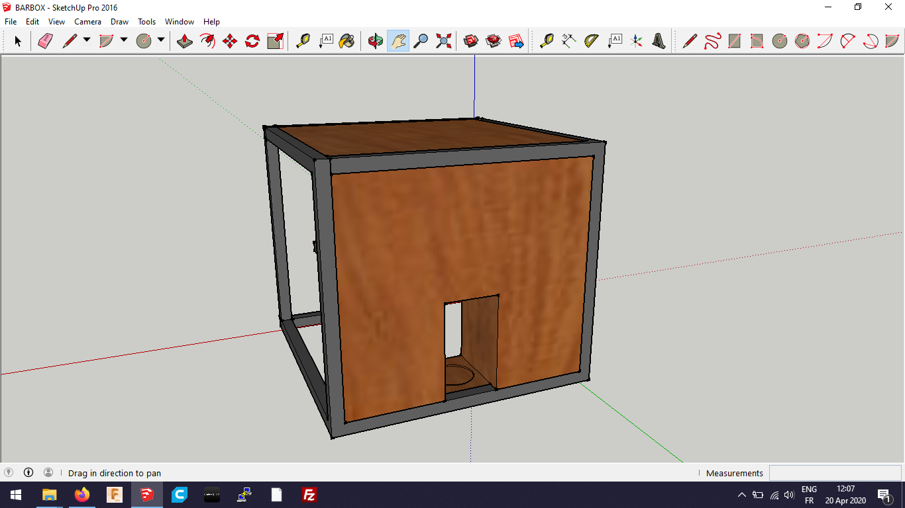Select the Circle tool in drawing toolbar
Image resolution: width=905 pixels, height=508 pixels.
click(x=780, y=41)
